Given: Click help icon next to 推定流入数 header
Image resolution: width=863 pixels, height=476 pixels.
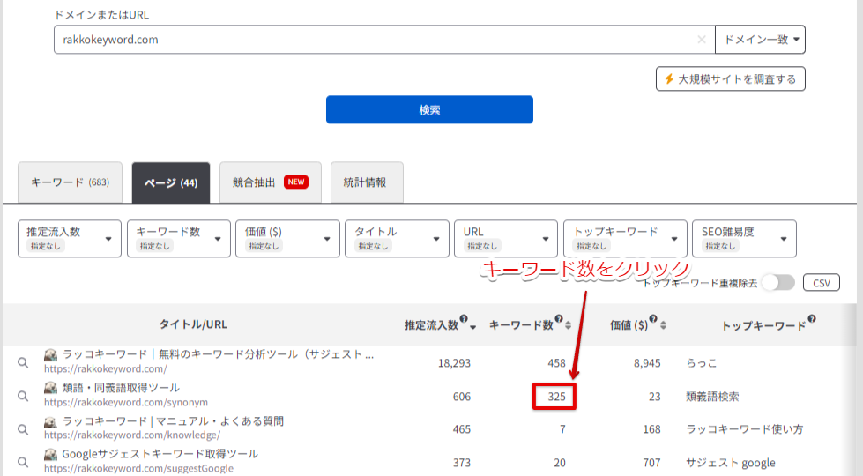Looking at the screenshot, I should [464, 320].
